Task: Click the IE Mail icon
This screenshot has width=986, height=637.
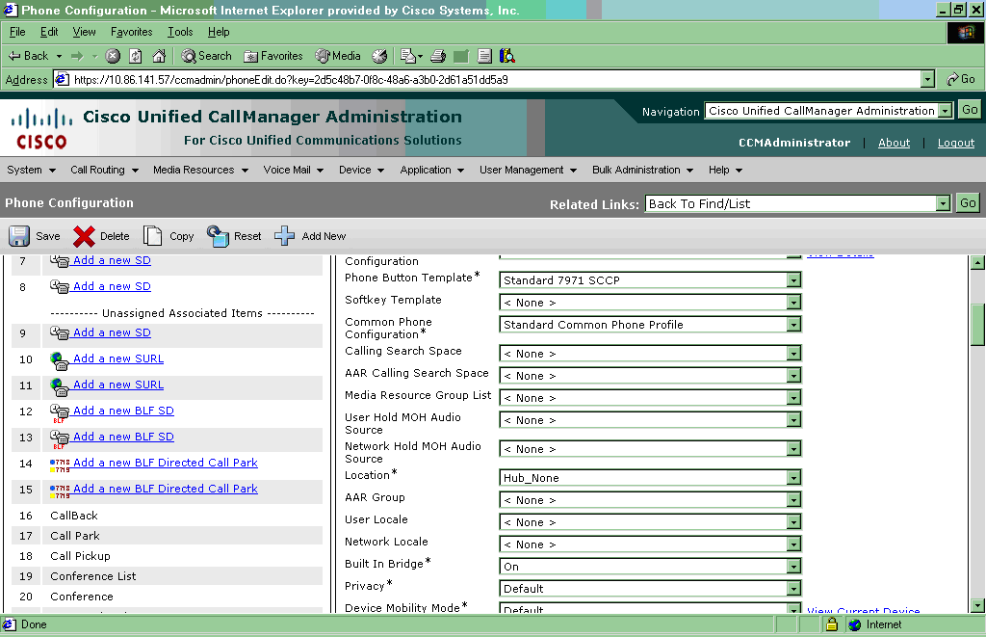Action: point(411,56)
